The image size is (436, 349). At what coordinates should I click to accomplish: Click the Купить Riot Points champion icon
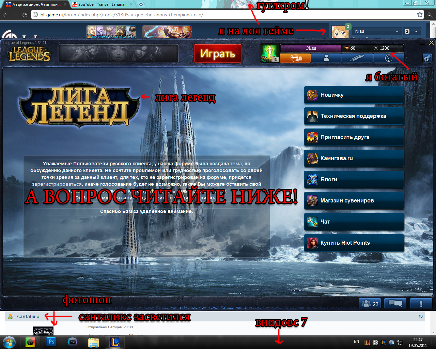312,243
